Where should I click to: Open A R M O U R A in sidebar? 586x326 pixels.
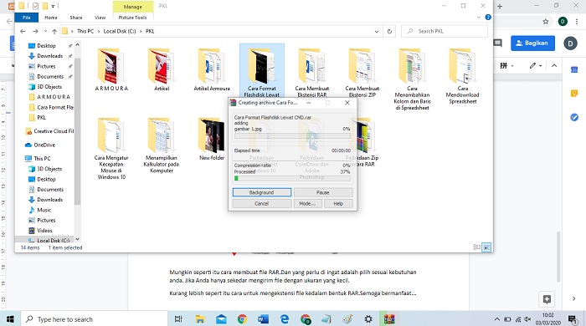click(x=54, y=97)
